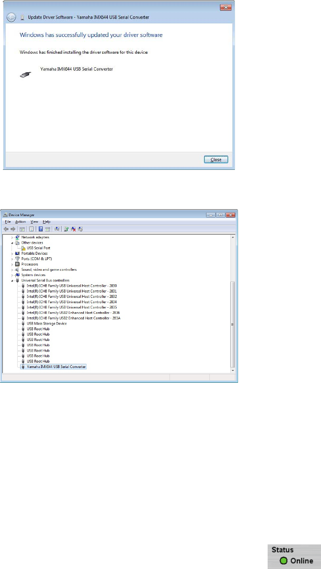Scan for hardware changes toolbar icon
Viewport: 321px width, 569px height.
point(57,229)
